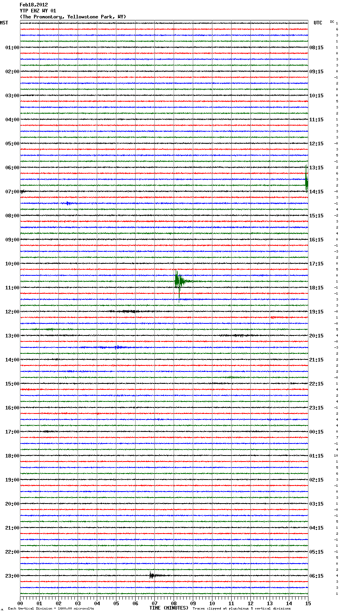Select the 06:15 UTC time label
Screen dimensions: 340x614
[x=316, y=576]
